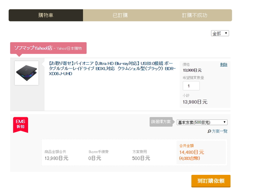Go to the 訂購不成功 tab

194,15
